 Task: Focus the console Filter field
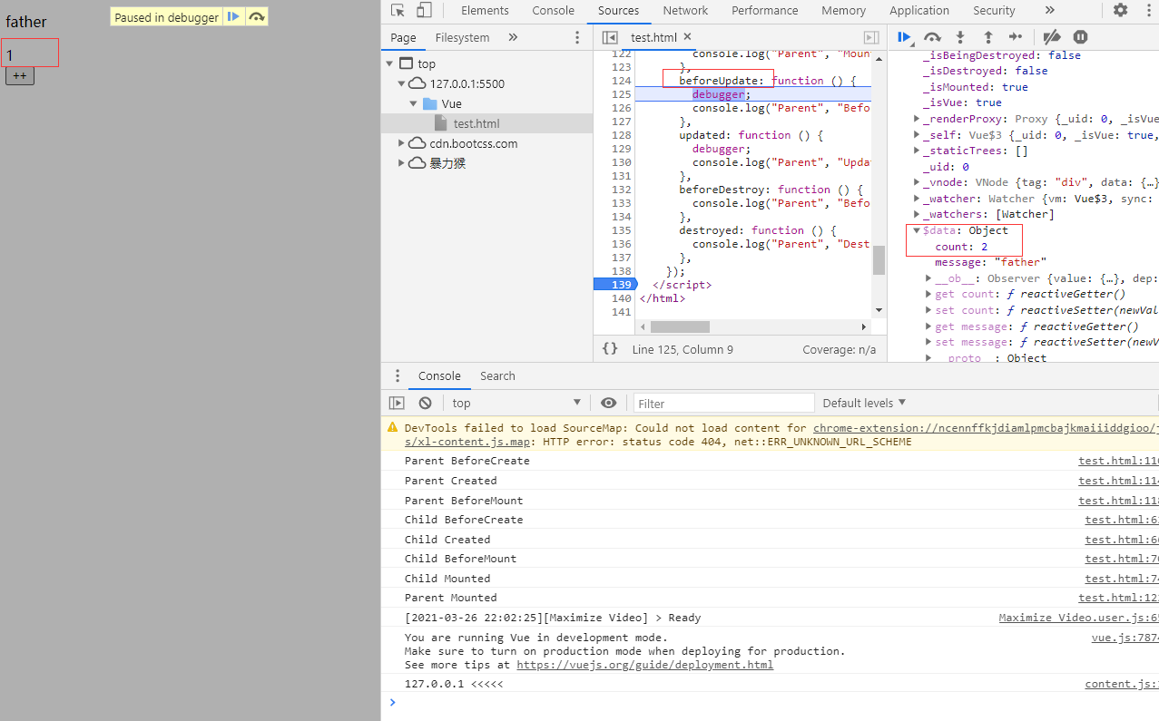[x=723, y=404]
